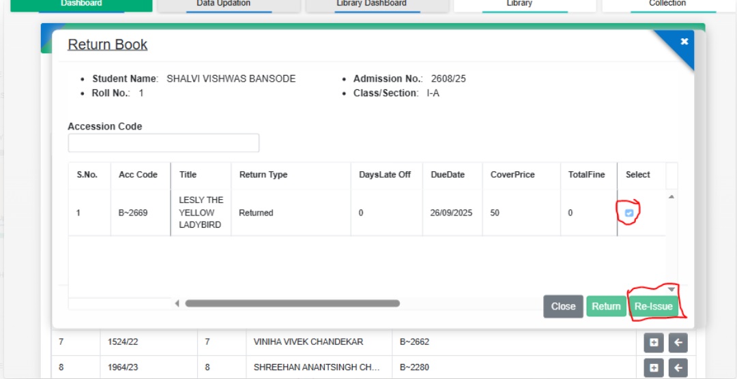Click the plus icon in row 7
Screen dimensions: 737x379
pyautogui.click(x=654, y=343)
